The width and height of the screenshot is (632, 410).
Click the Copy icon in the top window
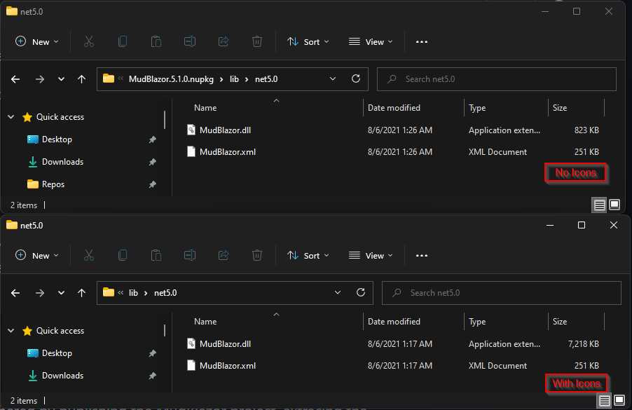(x=123, y=41)
